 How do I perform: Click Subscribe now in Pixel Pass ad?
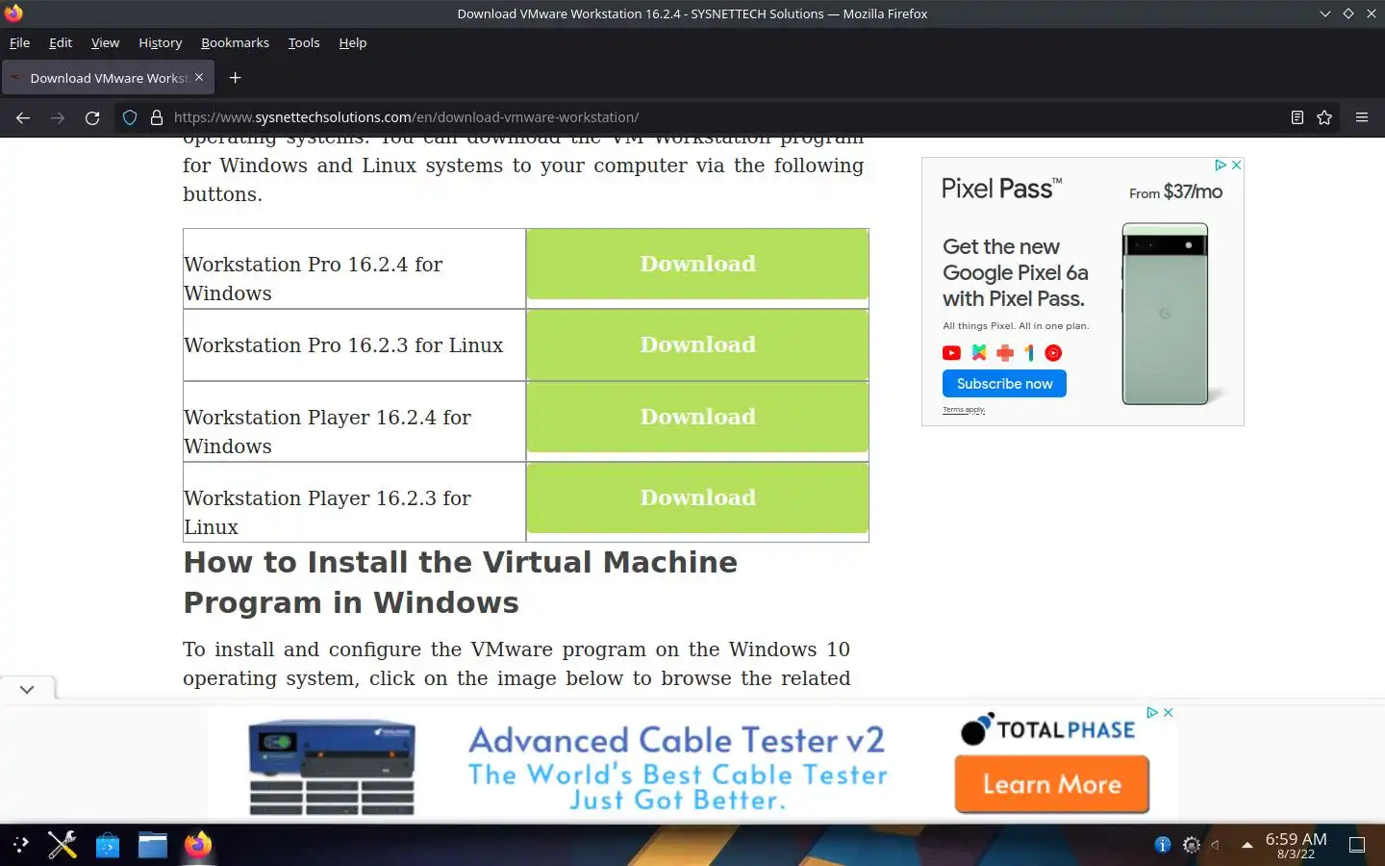coord(1004,383)
